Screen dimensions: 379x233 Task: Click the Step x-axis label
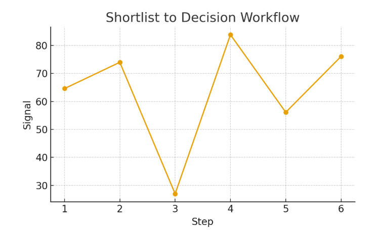pos(202,222)
